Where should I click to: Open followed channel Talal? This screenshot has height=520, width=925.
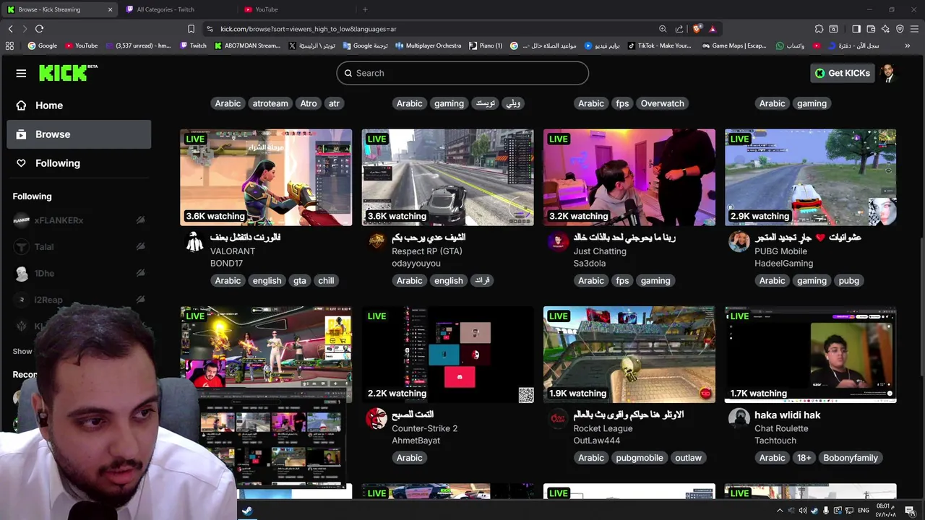44,247
